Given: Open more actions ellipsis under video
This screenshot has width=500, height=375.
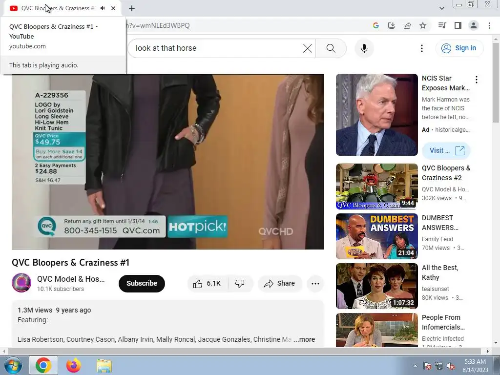Looking at the screenshot, I should click(x=315, y=284).
